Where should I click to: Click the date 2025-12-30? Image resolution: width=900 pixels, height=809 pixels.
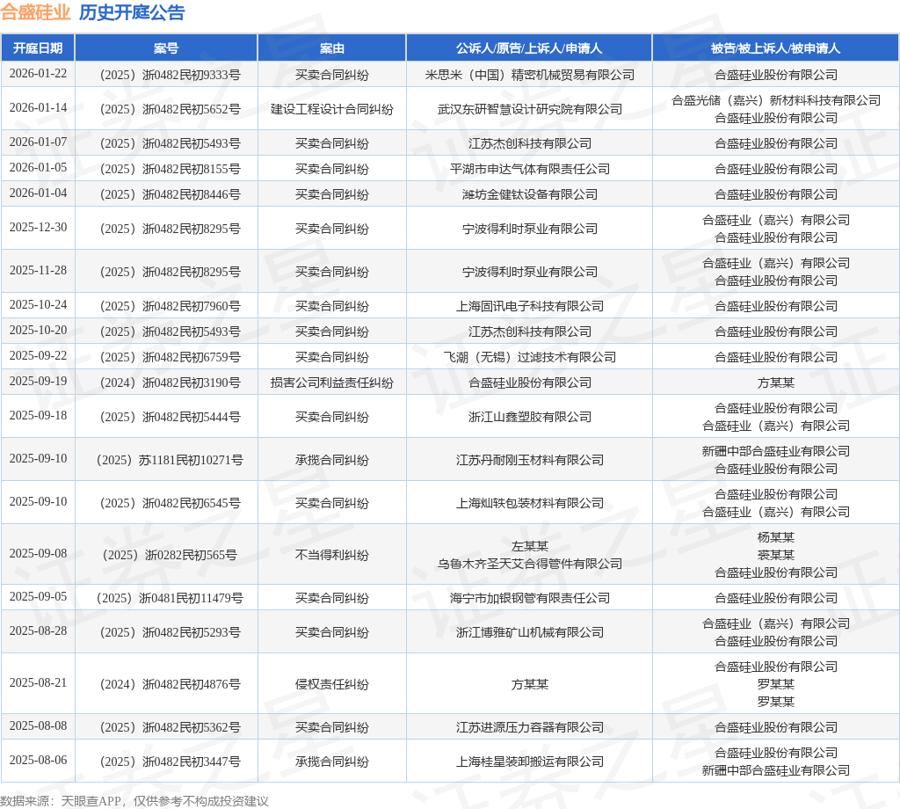point(38,227)
